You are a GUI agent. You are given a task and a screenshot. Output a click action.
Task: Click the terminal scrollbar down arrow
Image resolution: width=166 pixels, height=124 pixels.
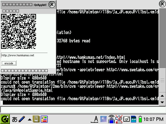pyautogui.click(x=162, y=102)
